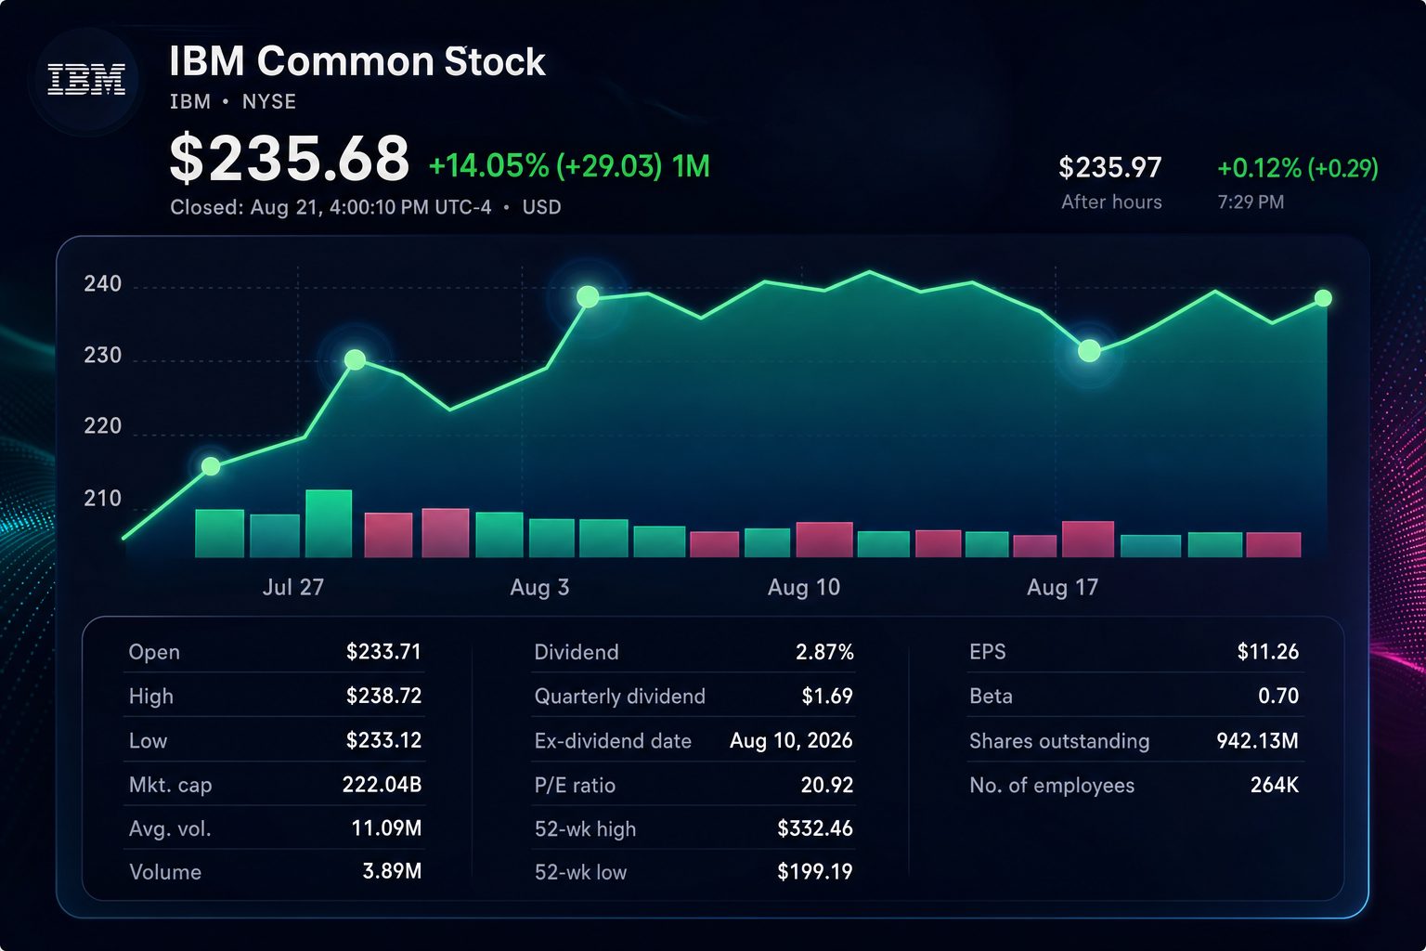1426x951 pixels.
Task: Click the +0.12% (+0.29) after-hours change
Action: 1297,168
